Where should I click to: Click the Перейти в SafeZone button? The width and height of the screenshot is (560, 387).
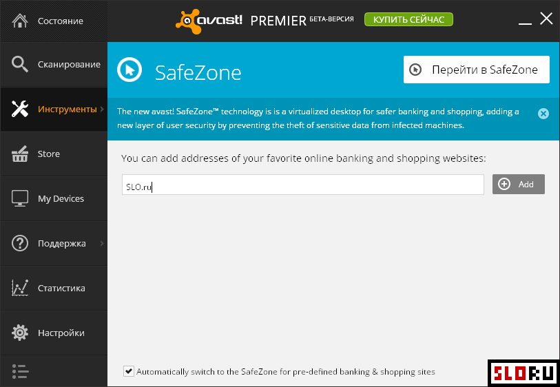click(477, 70)
